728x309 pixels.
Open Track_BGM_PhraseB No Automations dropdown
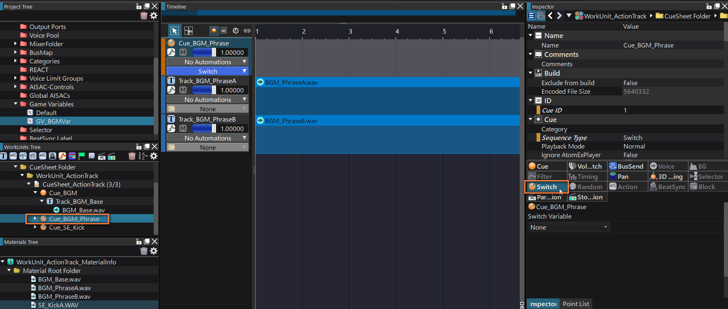point(207,138)
